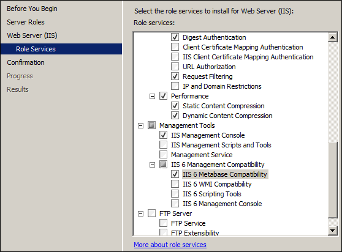The width and height of the screenshot is (342, 252).
Task: Click the Web Server (IIS) step
Action: click(32, 35)
